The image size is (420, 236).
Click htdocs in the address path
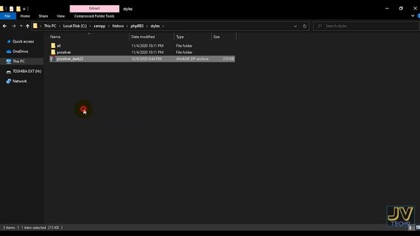(x=118, y=26)
